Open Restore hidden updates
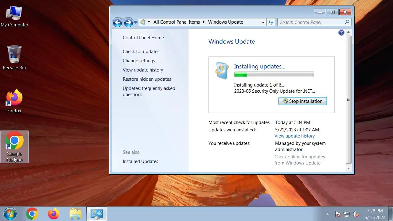 tap(147, 79)
